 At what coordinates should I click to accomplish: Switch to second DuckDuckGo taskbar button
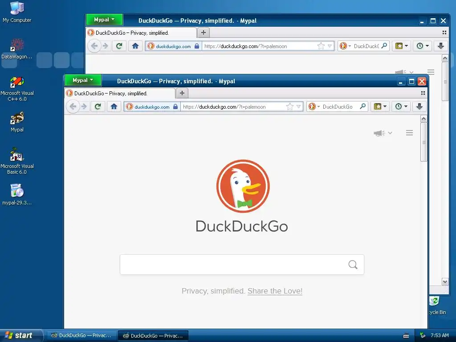click(153, 336)
